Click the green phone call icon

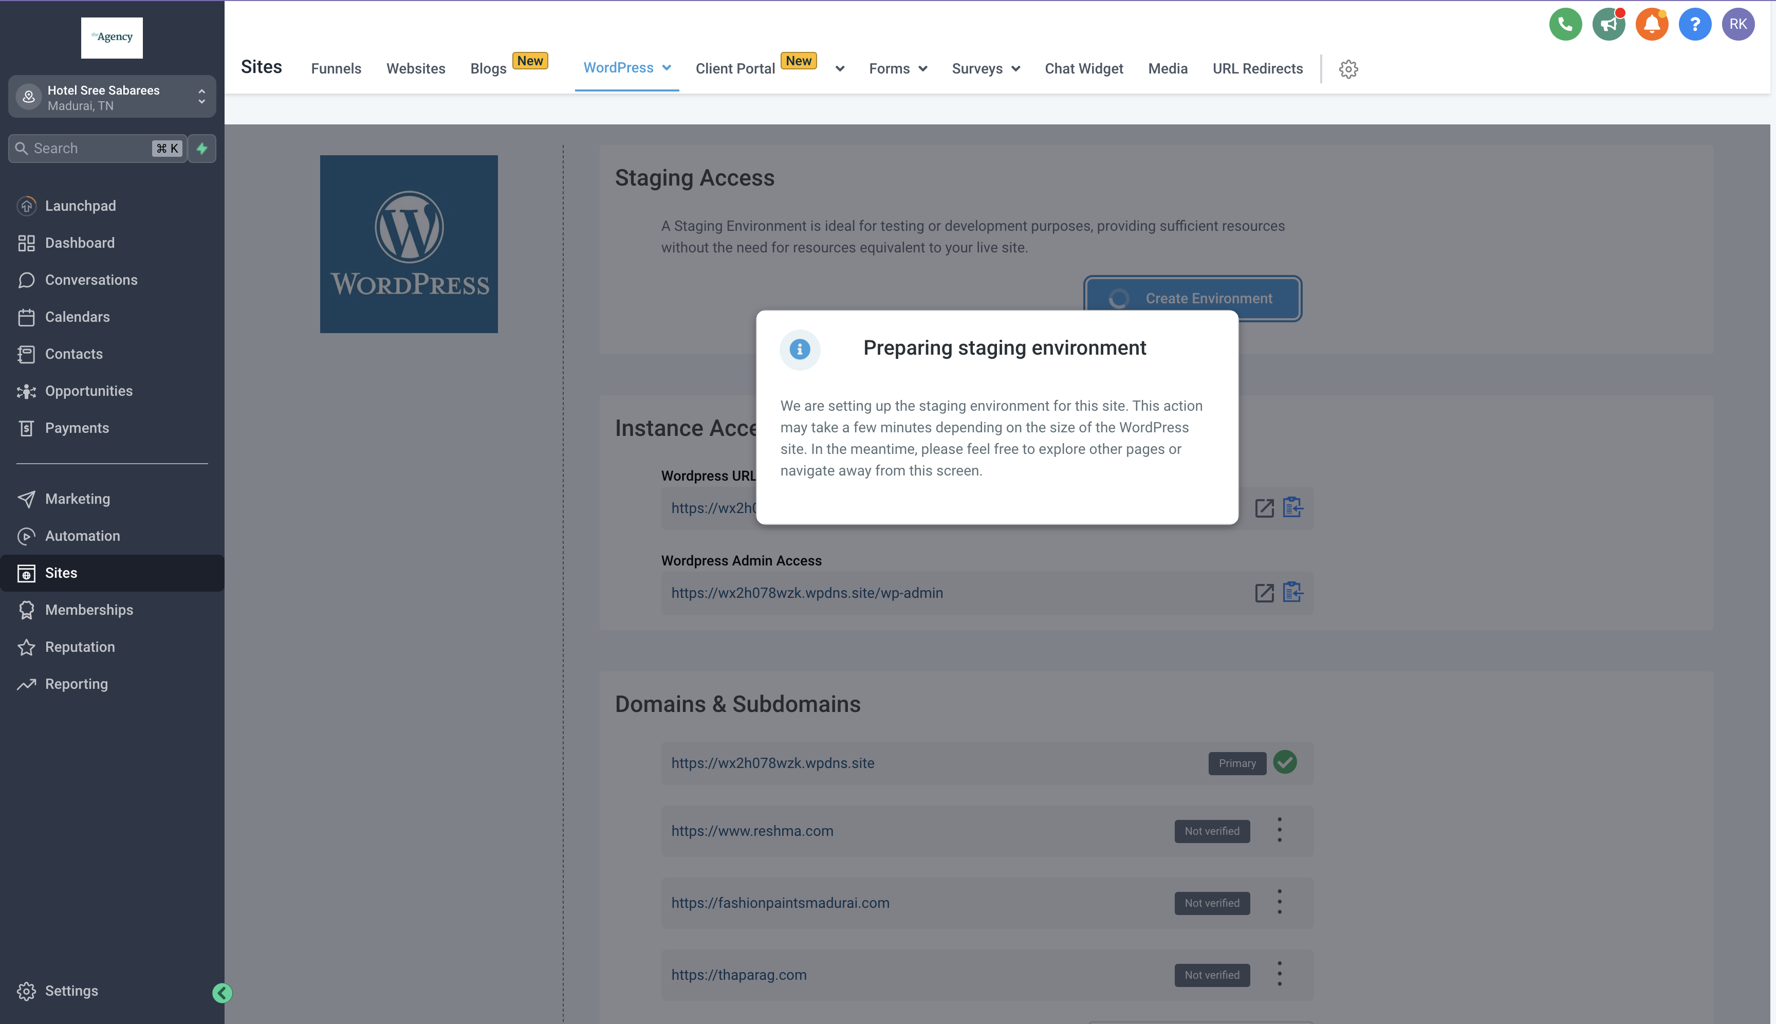click(x=1565, y=25)
